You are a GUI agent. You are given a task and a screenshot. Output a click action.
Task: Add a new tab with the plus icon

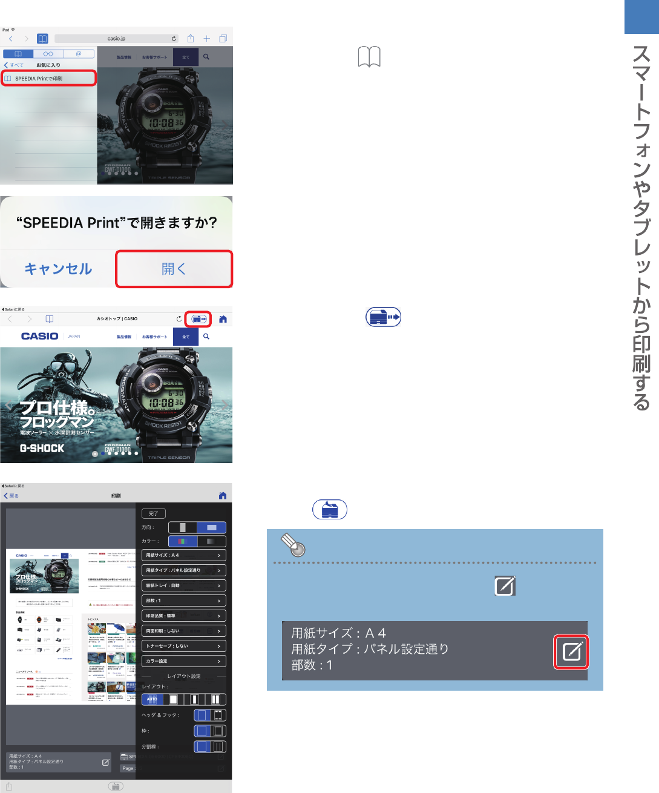pyautogui.click(x=207, y=39)
